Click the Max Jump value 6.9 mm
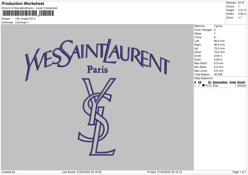Image resolution: width=248 pixels, height=175 pixels. pos(219,71)
